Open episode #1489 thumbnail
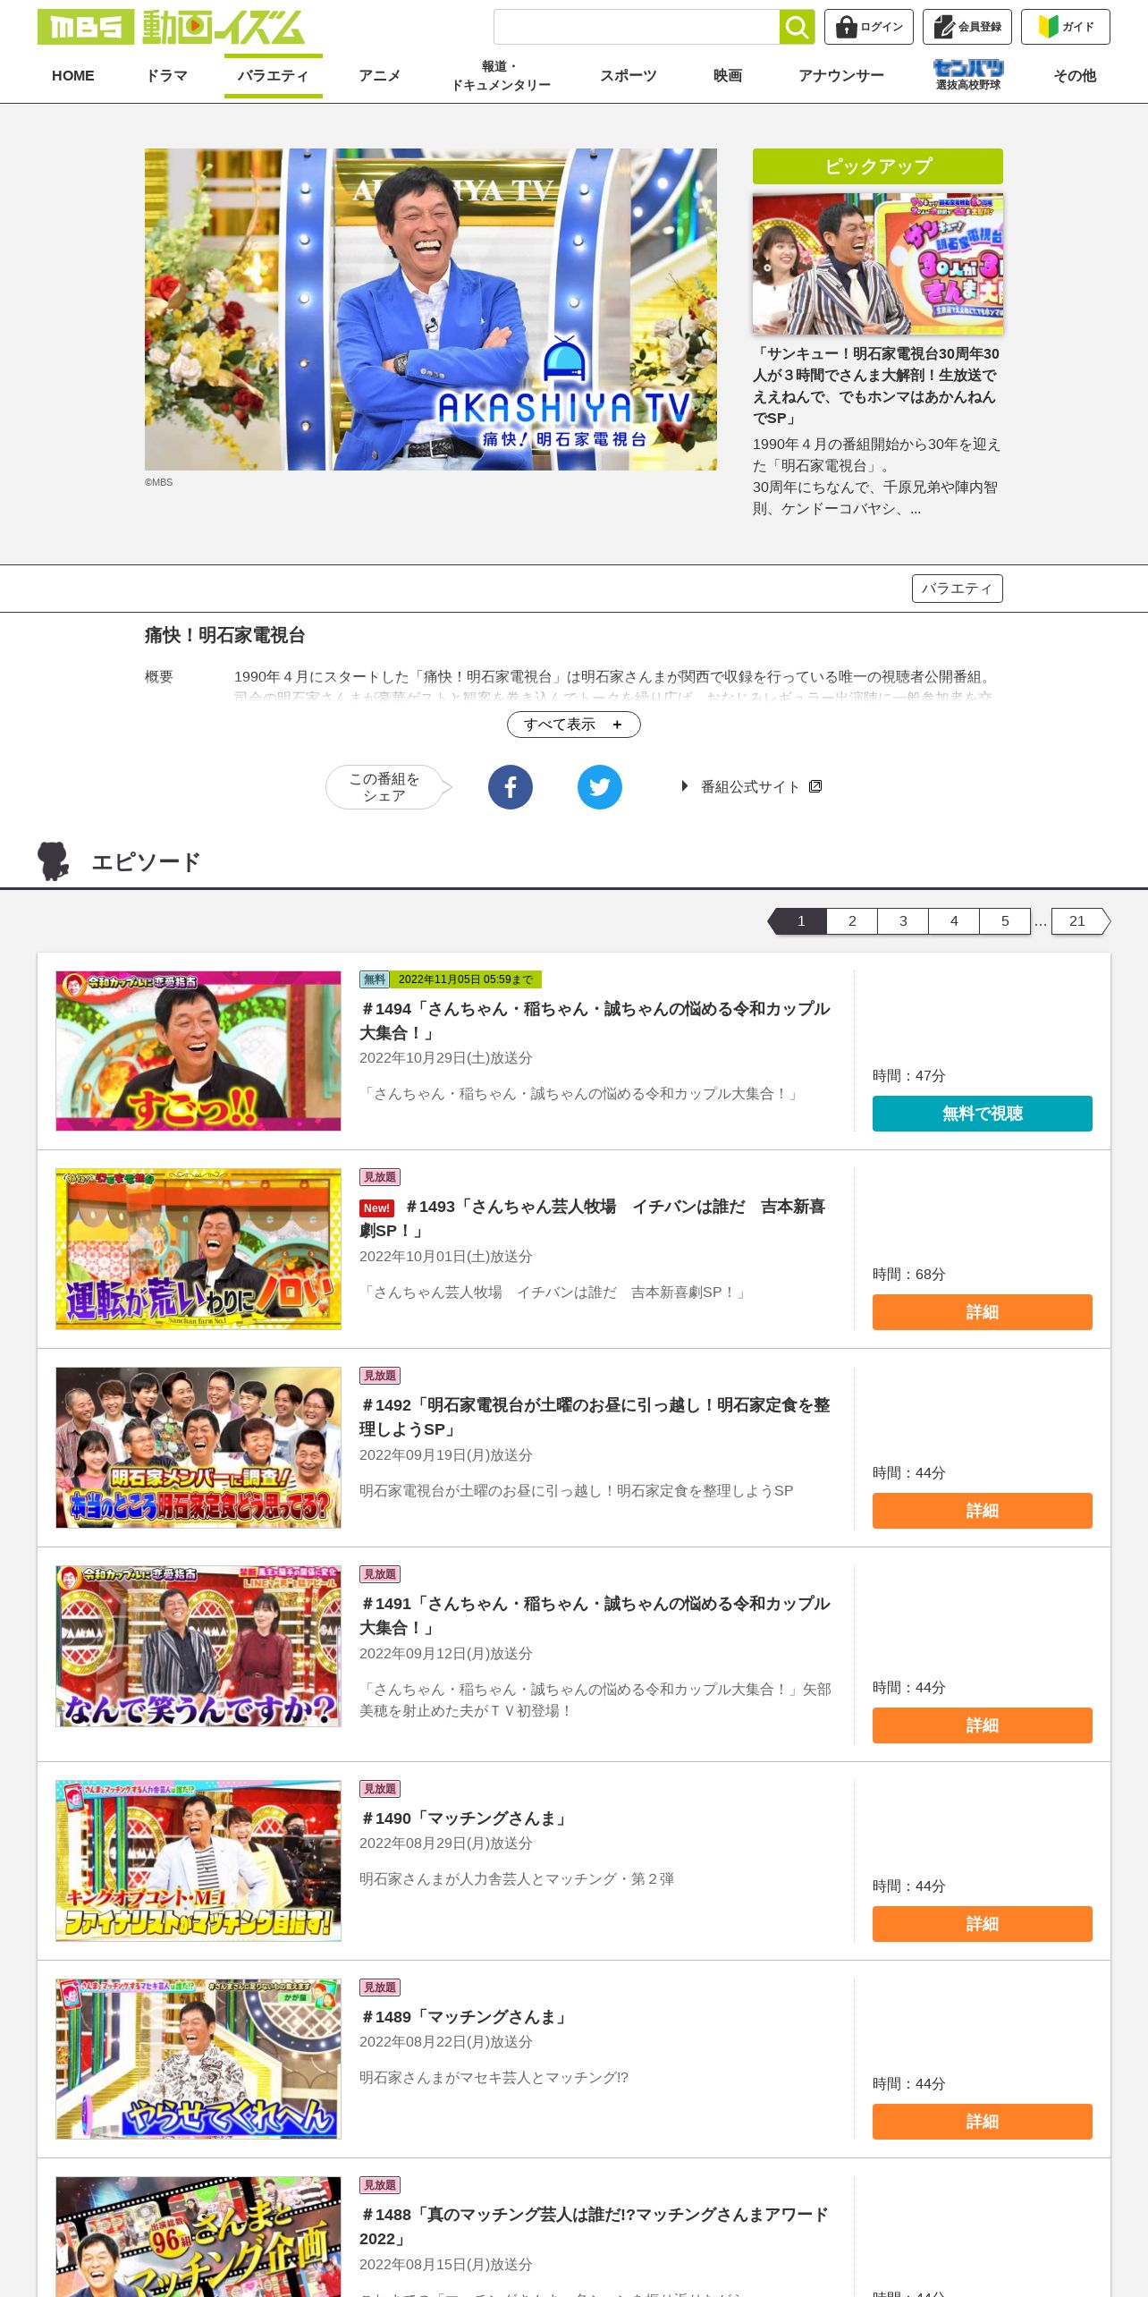This screenshot has width=1148, height=2297. coord(198,2059)
